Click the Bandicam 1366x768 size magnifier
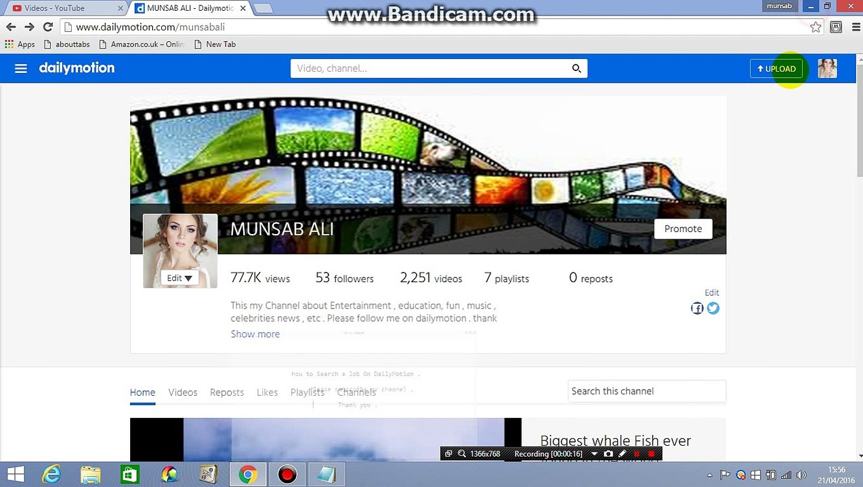Screen dimensions: 863x487 462,454
